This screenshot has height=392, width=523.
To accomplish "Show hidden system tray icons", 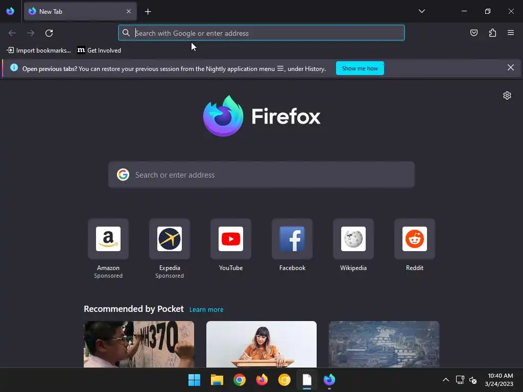I will (x=445, y=380).
